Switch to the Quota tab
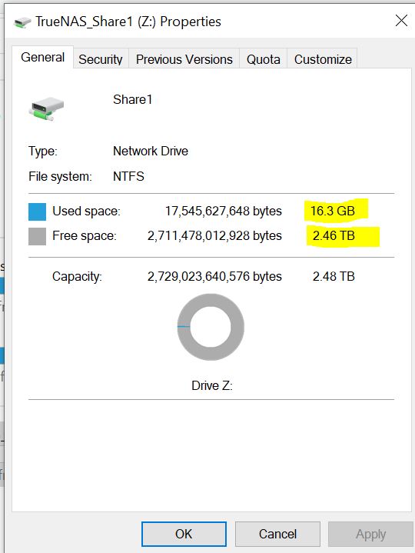This screenshot has height=553, width=415. click(263, 59)
